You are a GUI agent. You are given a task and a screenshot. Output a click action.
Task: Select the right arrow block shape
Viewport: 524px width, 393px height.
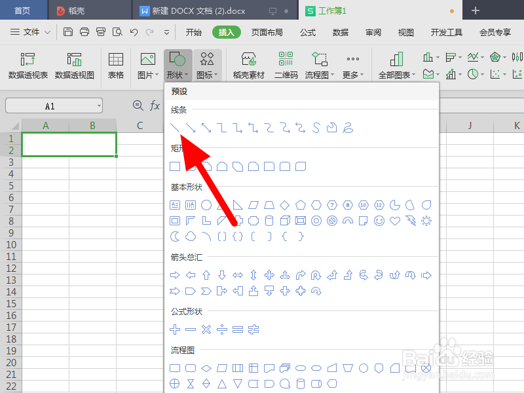(175, 275)
